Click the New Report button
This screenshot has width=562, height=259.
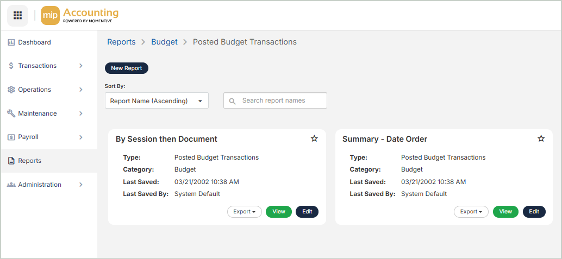point(126,68)
